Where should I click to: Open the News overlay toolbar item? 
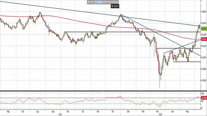click(x=108, y=2)
